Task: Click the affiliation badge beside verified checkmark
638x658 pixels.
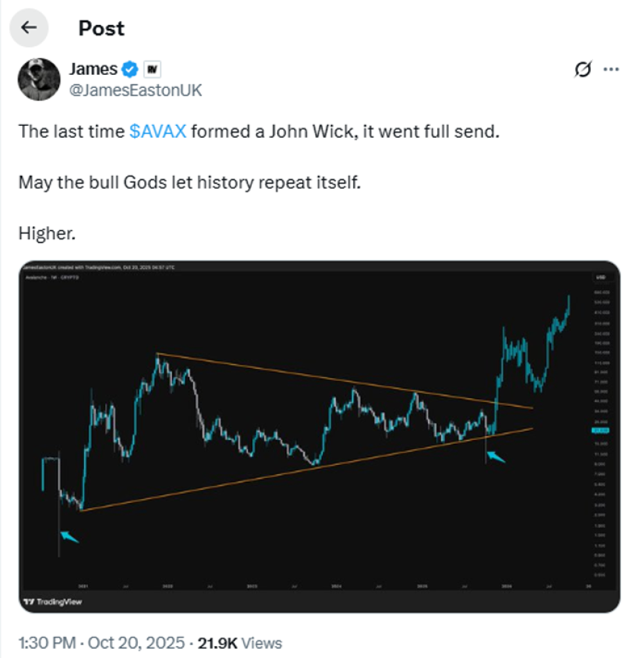Action: point(152,69)
